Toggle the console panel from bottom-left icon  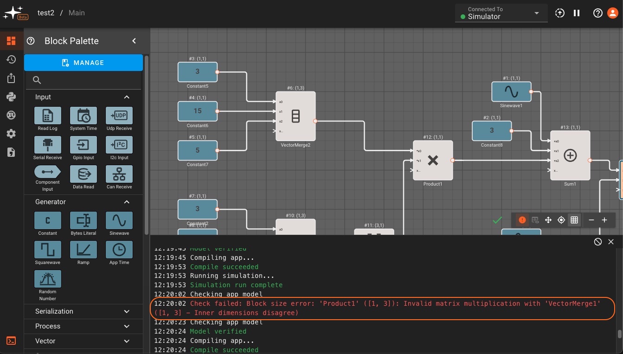pyautogui.click(x=11, y=341)
